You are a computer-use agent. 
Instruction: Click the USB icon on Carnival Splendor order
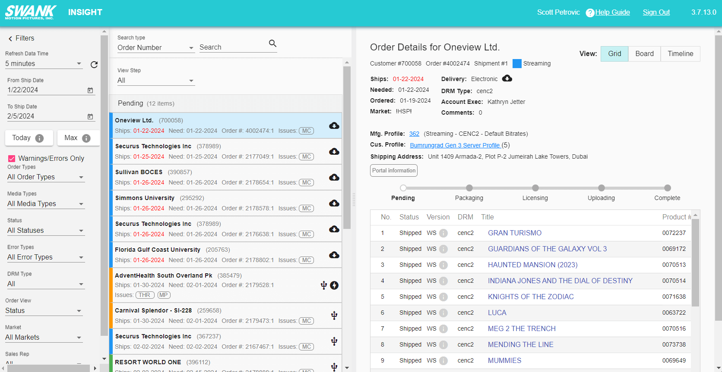click(334, 316)
